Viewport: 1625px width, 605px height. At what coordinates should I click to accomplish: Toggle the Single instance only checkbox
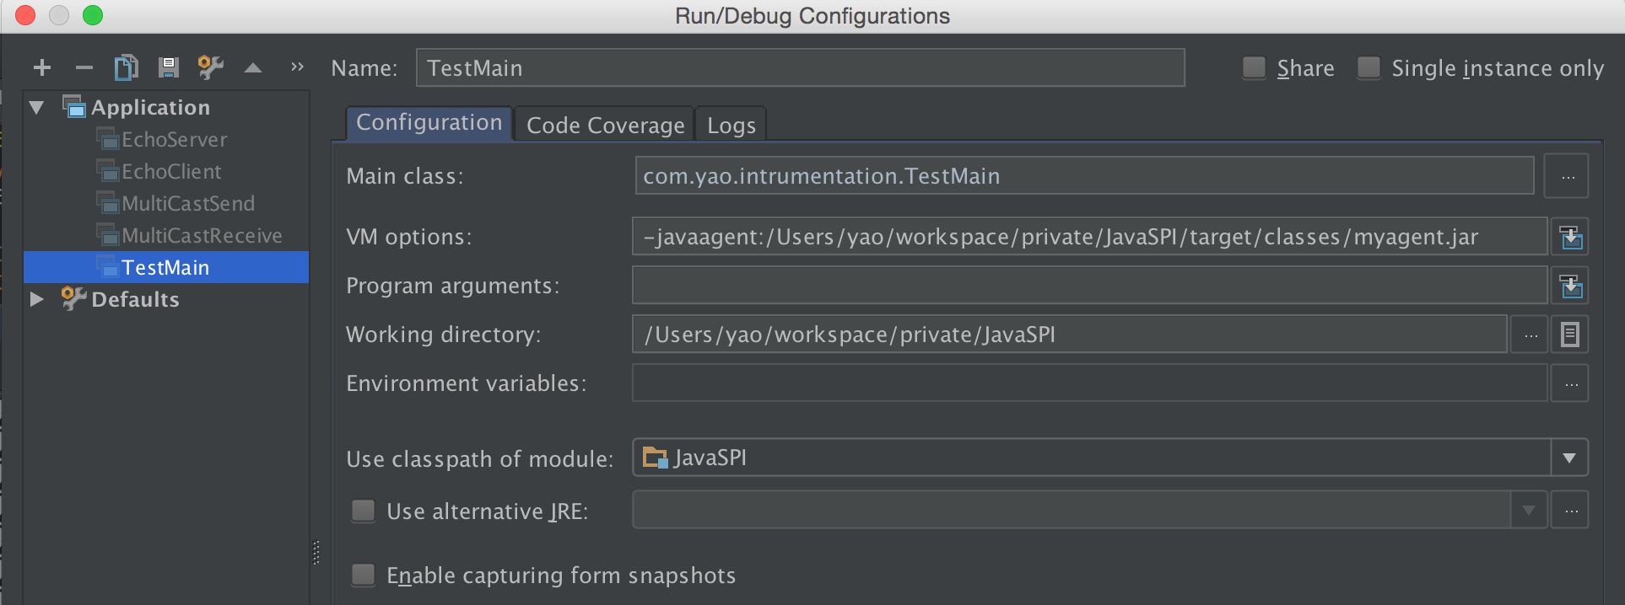[1369, 67]
